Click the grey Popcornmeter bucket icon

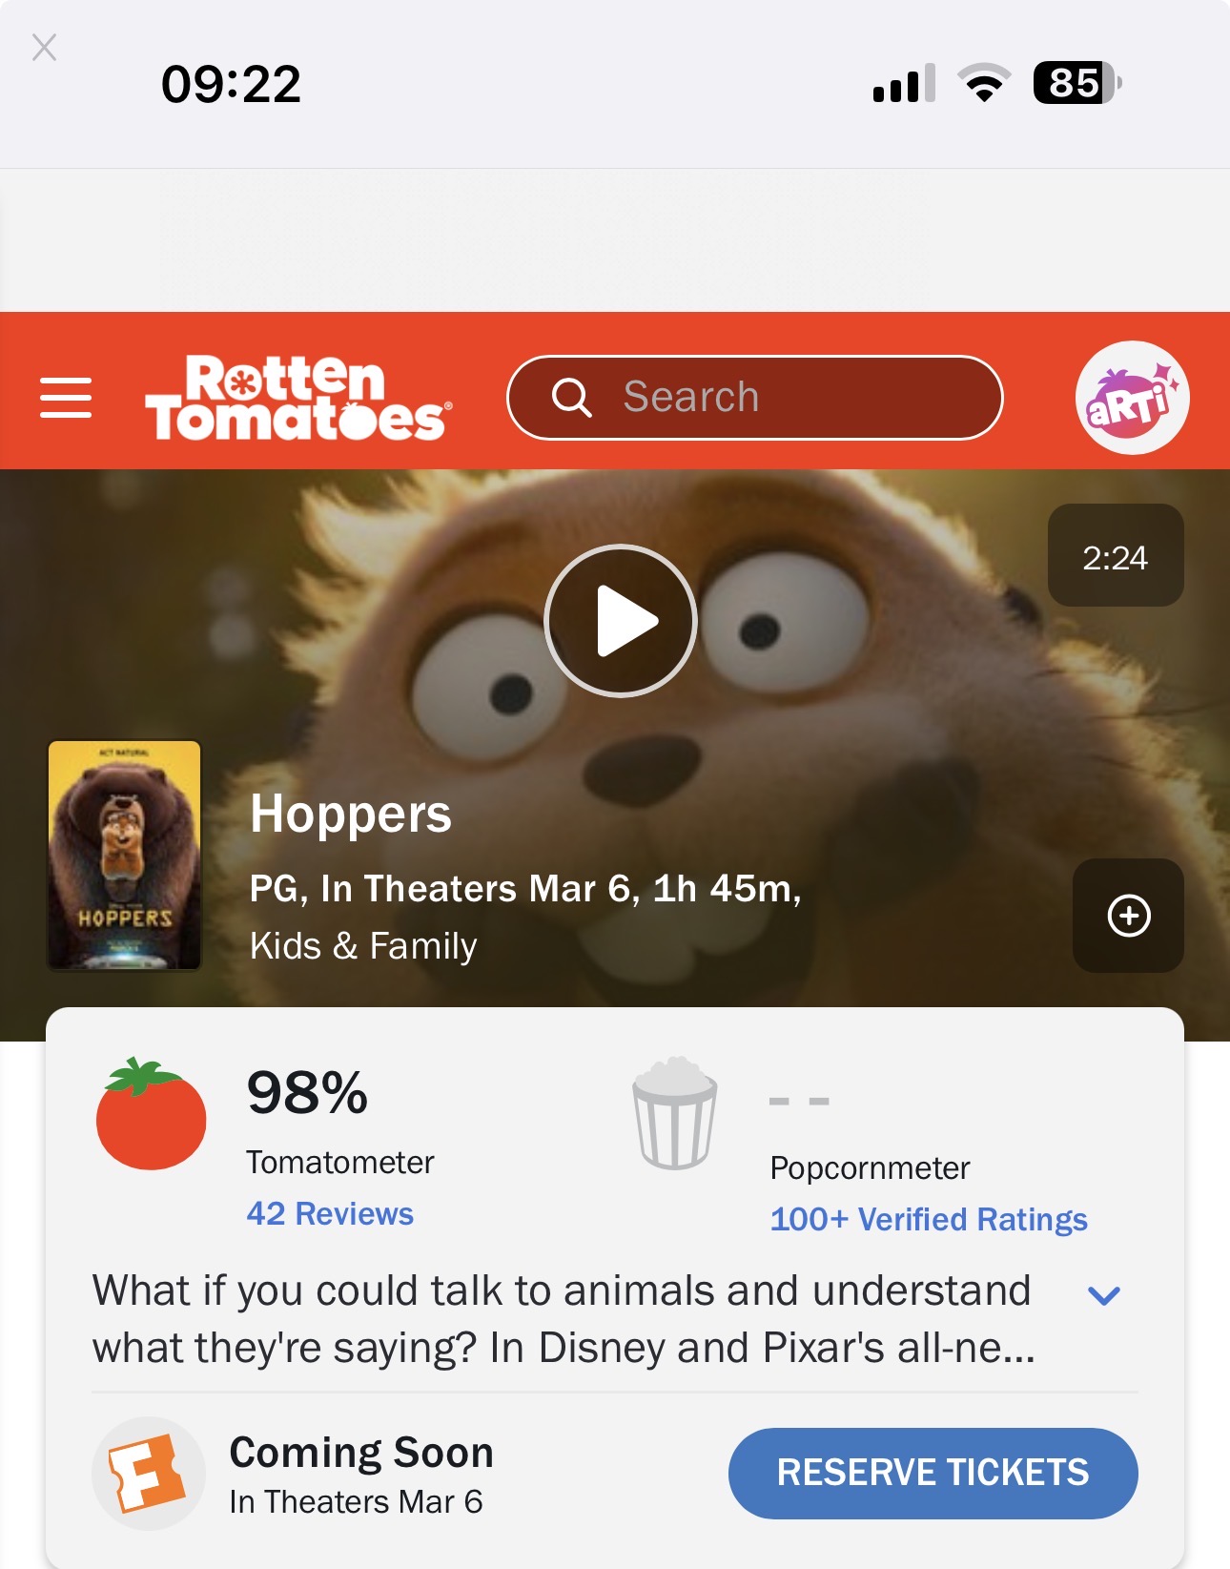675,1113
